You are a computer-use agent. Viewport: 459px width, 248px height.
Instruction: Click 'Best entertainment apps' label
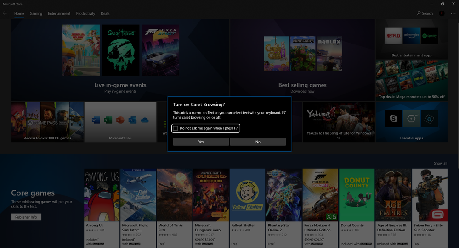click(412, 55)
